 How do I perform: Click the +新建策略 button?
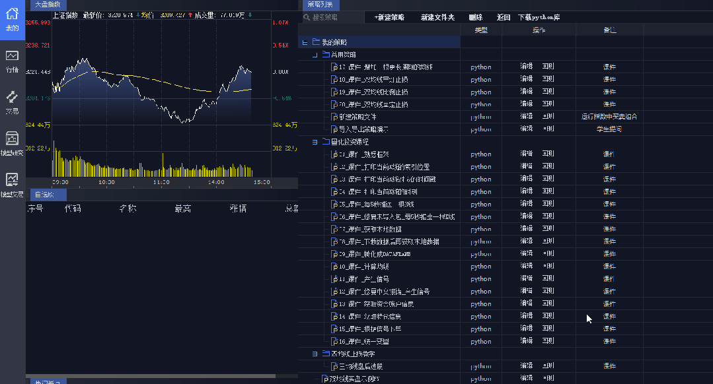(x=389, y=17)
